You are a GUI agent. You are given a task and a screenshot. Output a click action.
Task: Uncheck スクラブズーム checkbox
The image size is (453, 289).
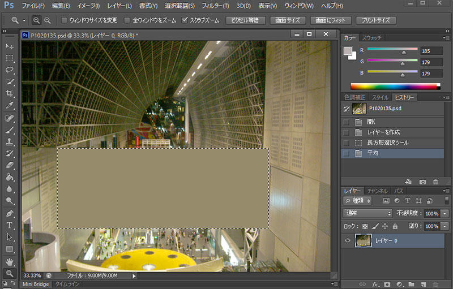coord(185,20)
